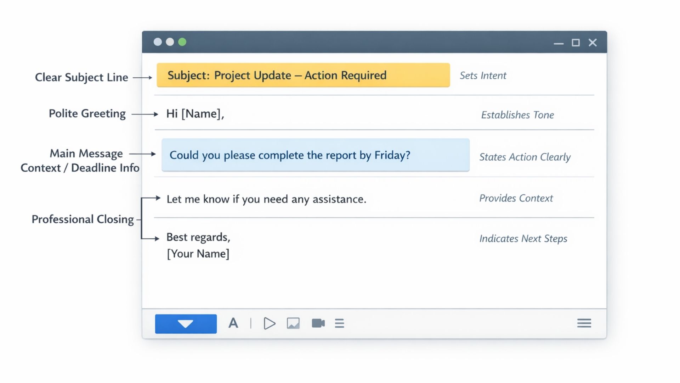
Task: Close the email window with X
Action: coord(593,43)
